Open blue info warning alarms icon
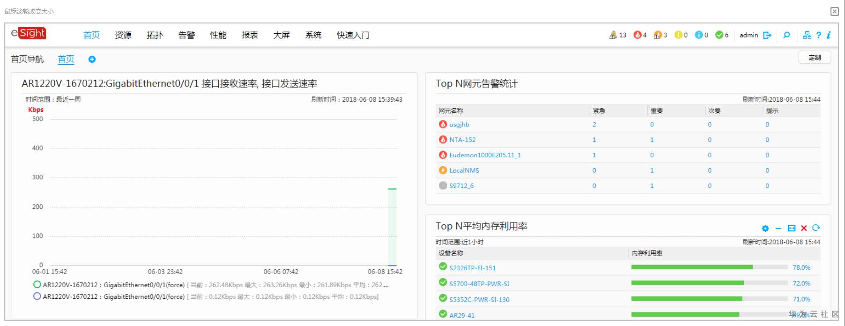The height and width of the screenshot is (326, 845). coord(699,35)
